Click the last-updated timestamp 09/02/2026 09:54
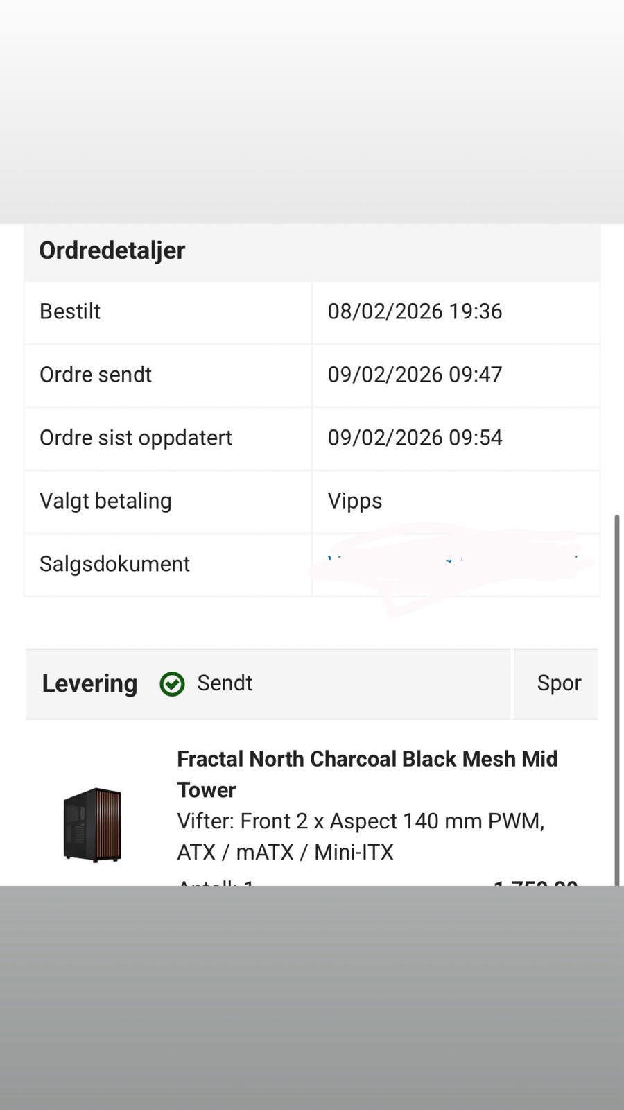The image size is (624, 1110). click(x=415, y=438)
